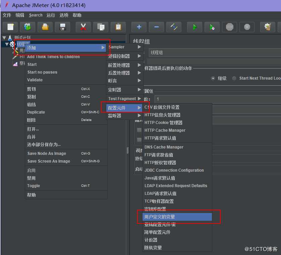Expand the Sampler submenu
This screenshot has width=281, height=255.
tap(125, 47)
